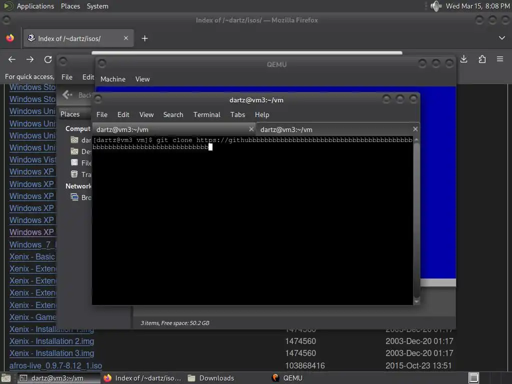Click the terminal scrollbar up arrow

pyautogui.click(x=416, y=139)
